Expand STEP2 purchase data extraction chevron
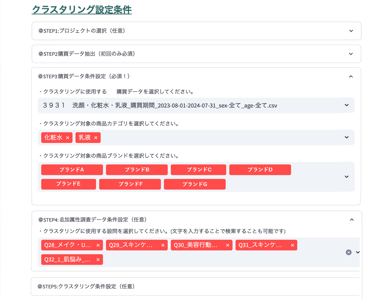The width and height of the screenshot is (377, 299). point(351,54)
